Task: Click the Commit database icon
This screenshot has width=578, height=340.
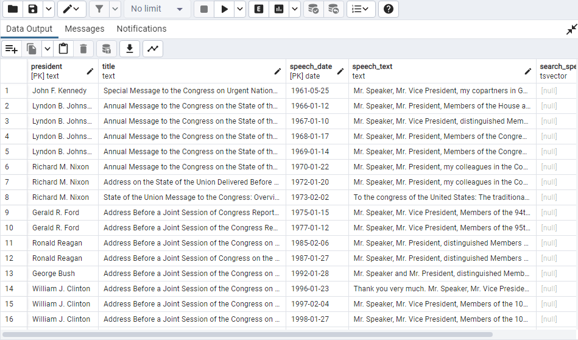Action: pyautogui.click(x=313, y=9)
